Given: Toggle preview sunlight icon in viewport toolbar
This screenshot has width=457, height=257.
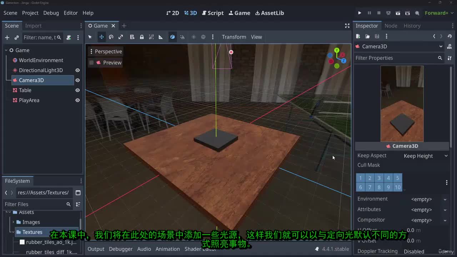Looking at the screenshot, I should (194, 37).
